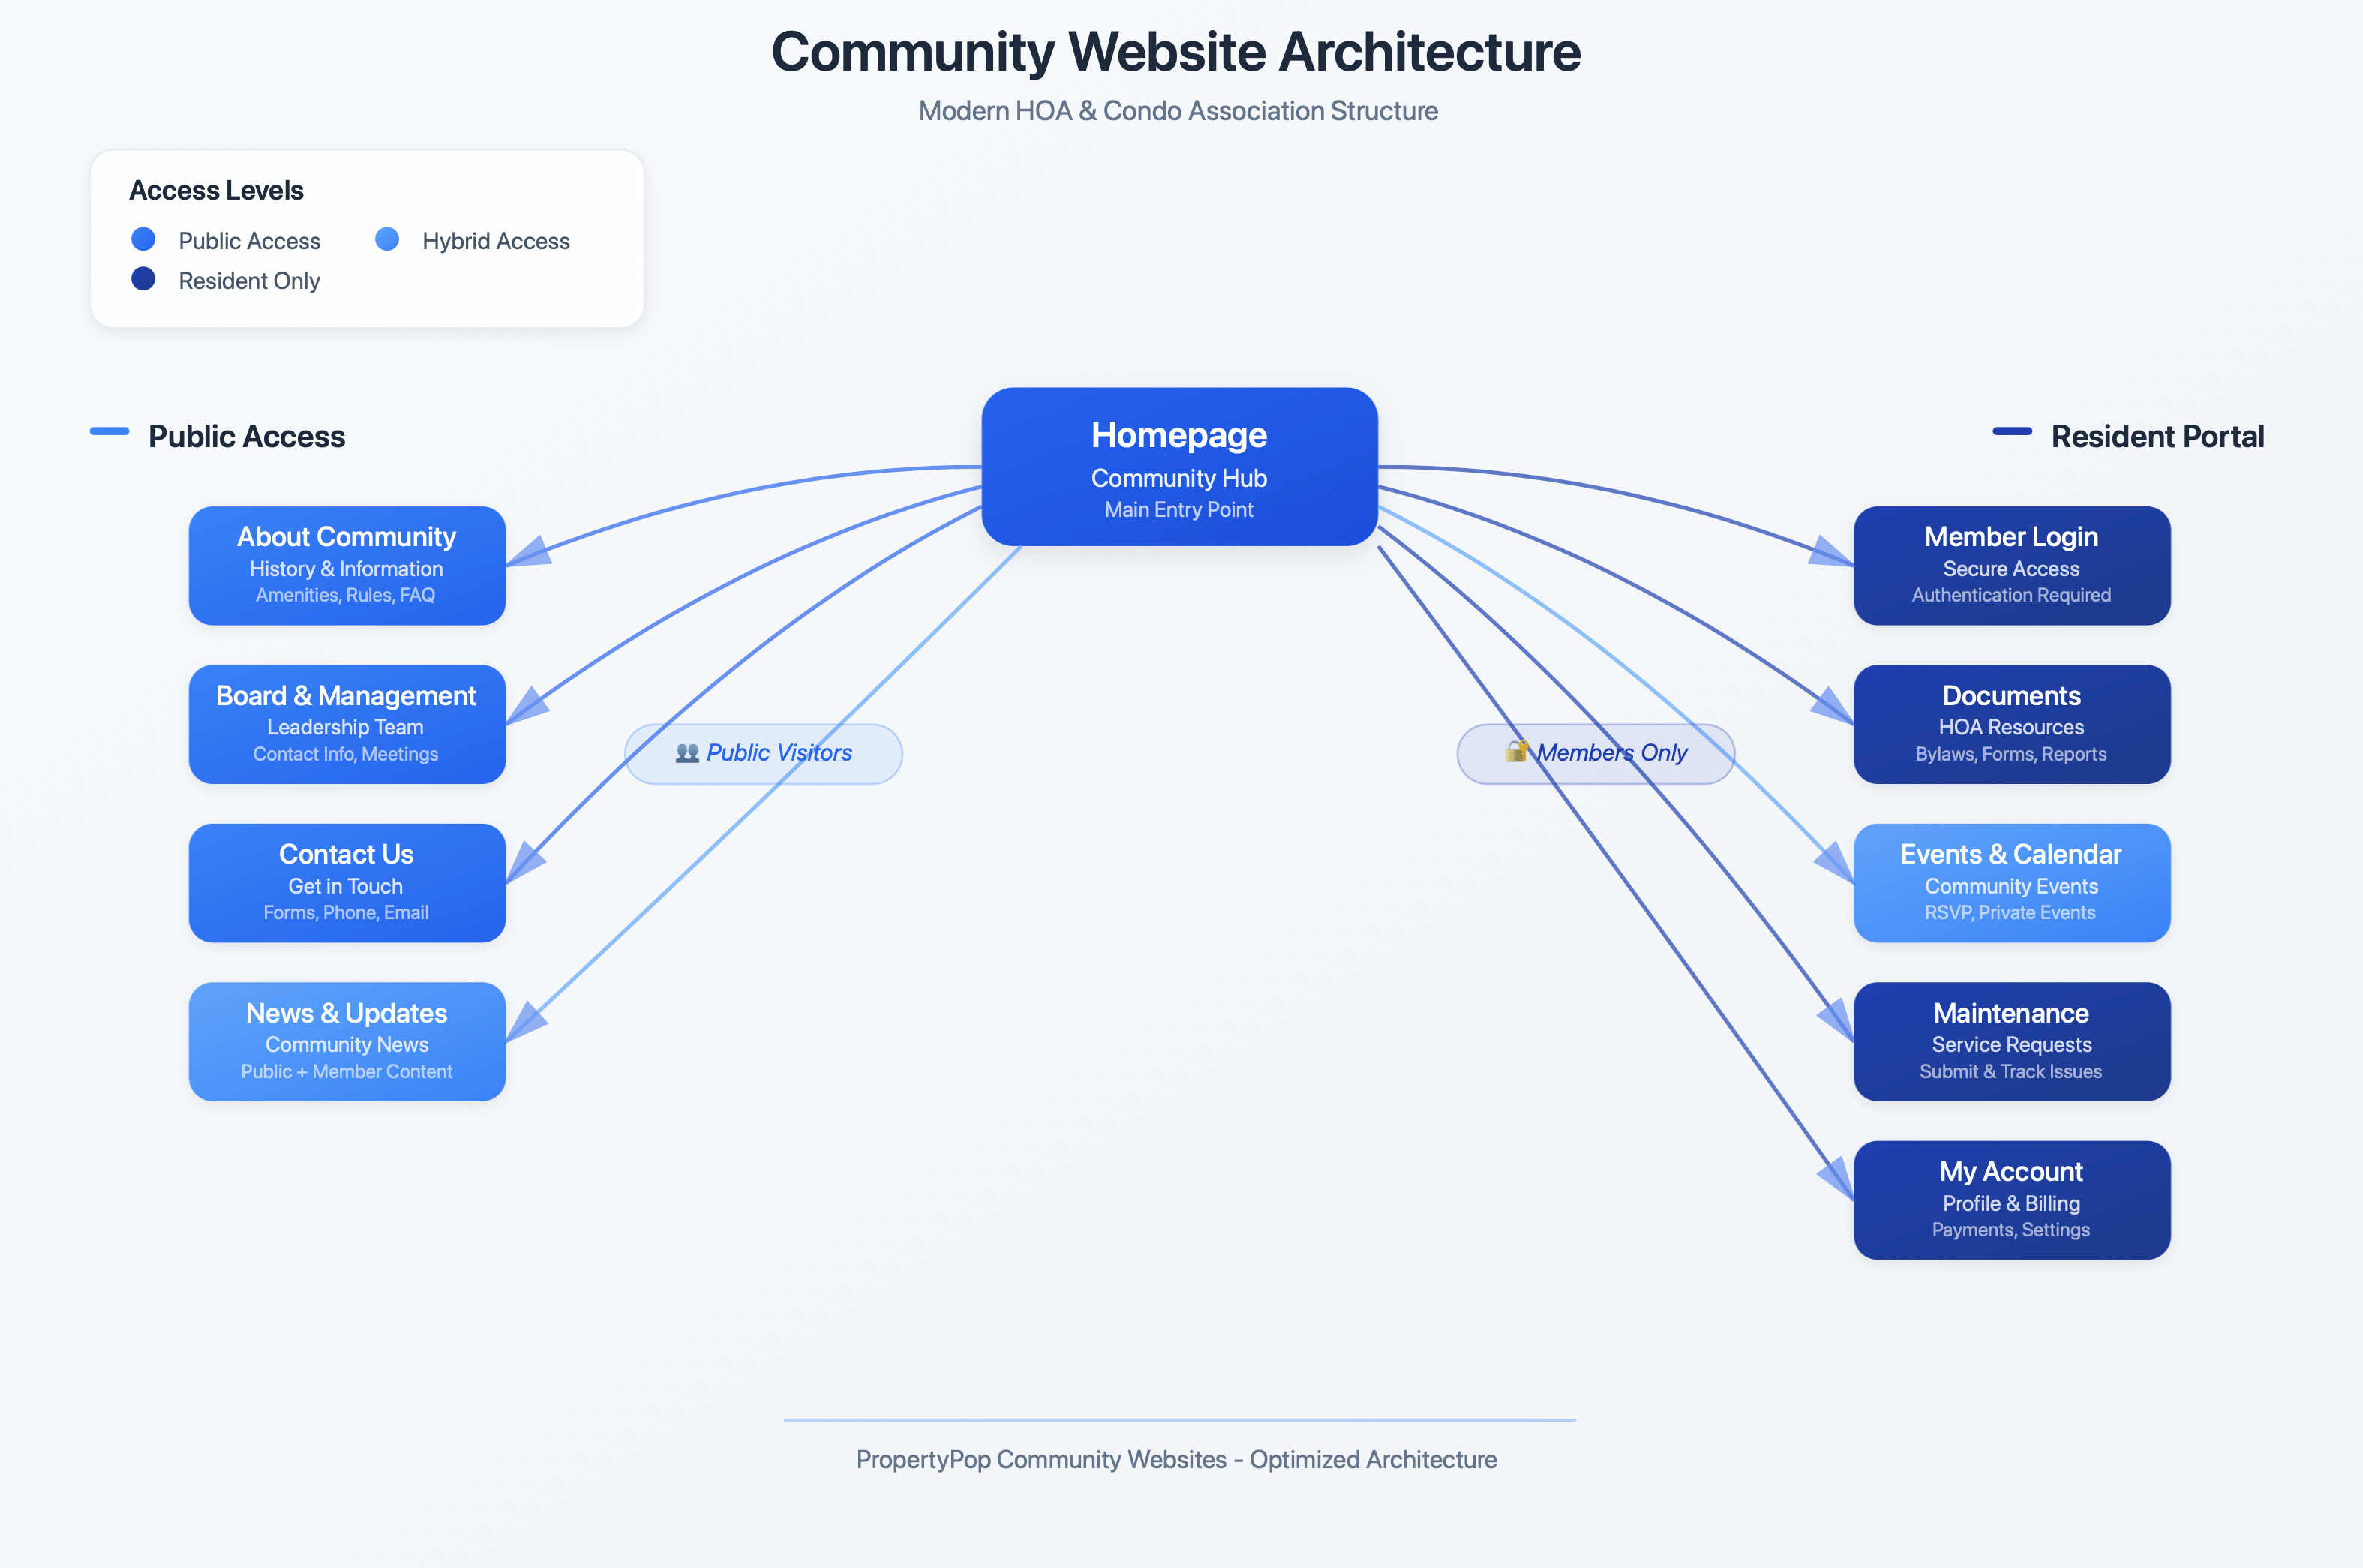Viewport: 2363px width, 1568px height.
Task: Select the Public Access legend dot
Action: tap(143, 239)
